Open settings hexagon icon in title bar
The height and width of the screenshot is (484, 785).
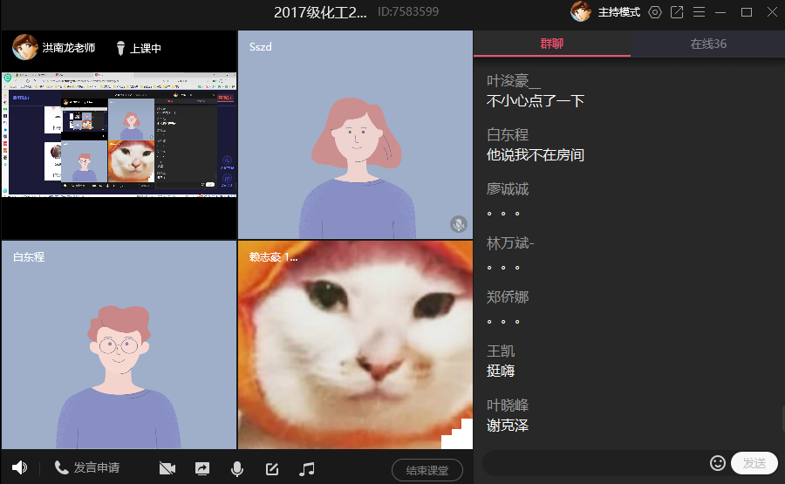pyautogui.click(x=654, y=12)
